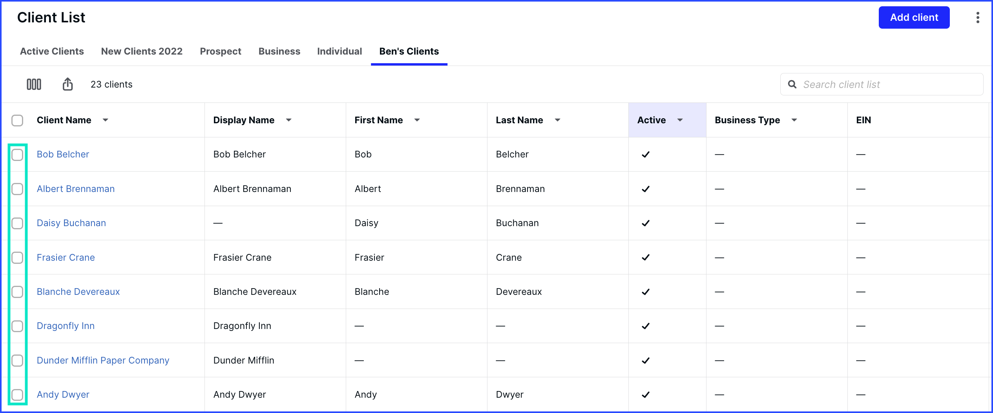Click Last Name cell 'Buchanan'

517,223
